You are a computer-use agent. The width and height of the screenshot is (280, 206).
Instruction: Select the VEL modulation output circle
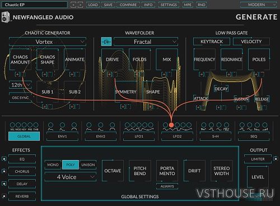pyautogui.click(x=12, y=125)
